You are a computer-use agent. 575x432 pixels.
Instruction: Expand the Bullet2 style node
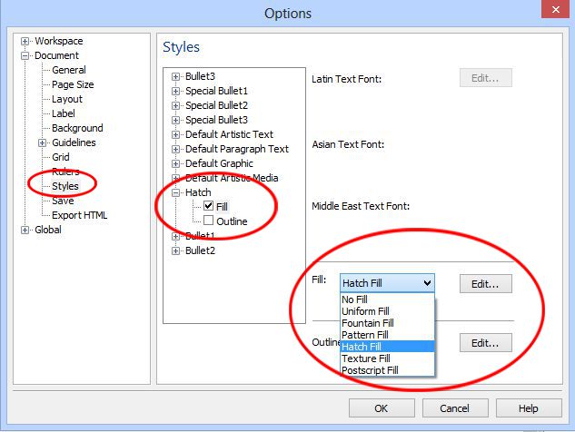[x=175, y=250]
